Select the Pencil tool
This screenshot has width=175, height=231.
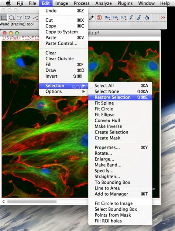(x=131, y=18)
